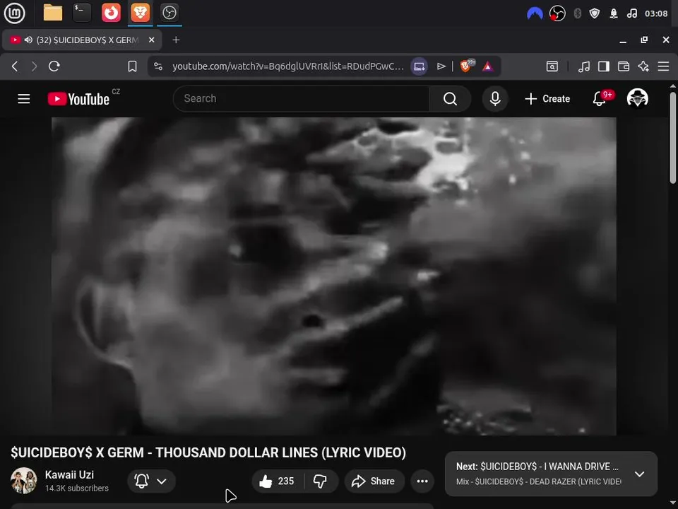Viewport: 678px width, 509px height.
Task: Click the youtube.com address bar URL
Action: coord(287,66)
